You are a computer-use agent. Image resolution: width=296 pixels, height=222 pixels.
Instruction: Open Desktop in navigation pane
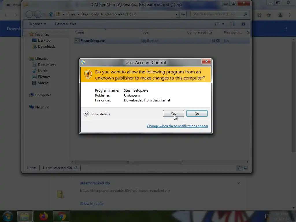click(44, 40)
